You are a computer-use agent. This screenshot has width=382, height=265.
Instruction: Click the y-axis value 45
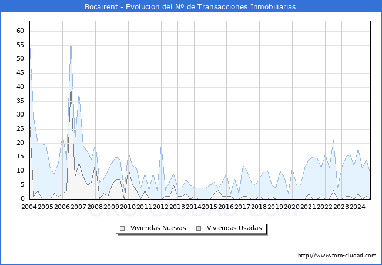click(20, 72)
